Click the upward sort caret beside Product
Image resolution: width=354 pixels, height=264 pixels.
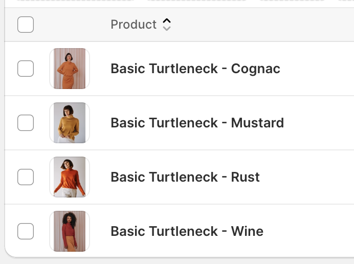[x=167, y=21]
